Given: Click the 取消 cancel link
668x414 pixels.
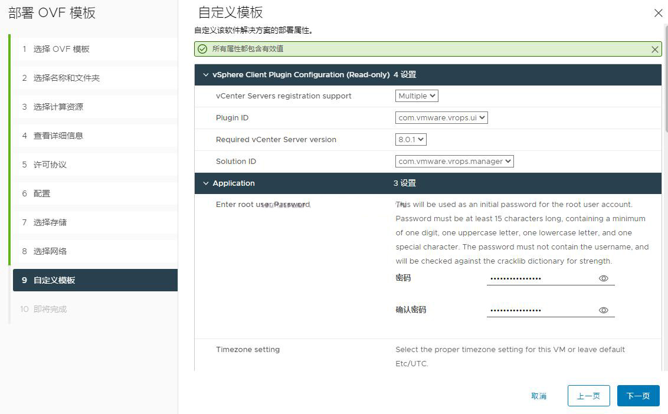Looking at the screenshot, I should [x=539, y=396].
